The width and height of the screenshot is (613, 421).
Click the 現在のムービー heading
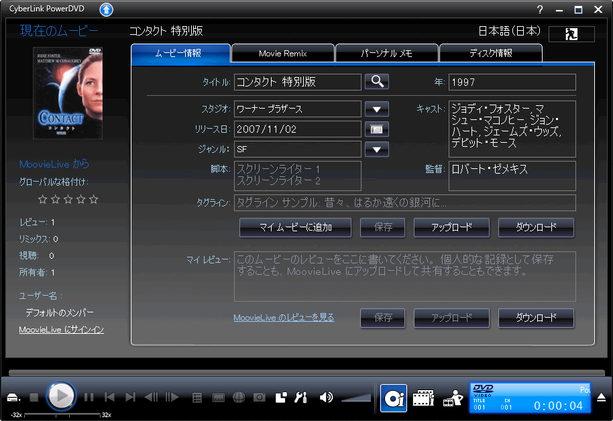pyautogui.click(x=59, y=30)
